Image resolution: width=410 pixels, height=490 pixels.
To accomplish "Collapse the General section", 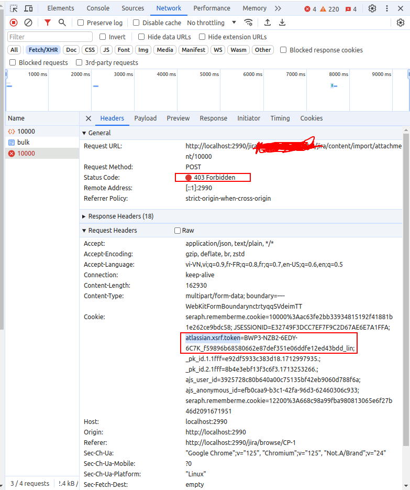I will [84, 133].
